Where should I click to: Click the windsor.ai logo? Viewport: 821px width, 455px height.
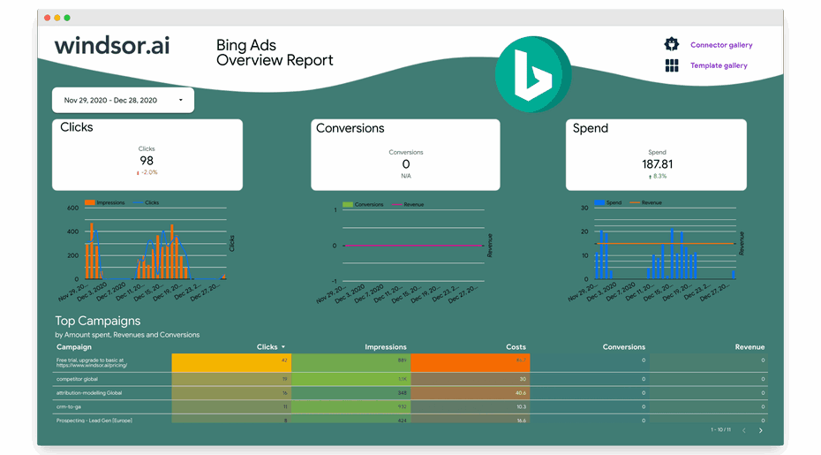[112, 46]
